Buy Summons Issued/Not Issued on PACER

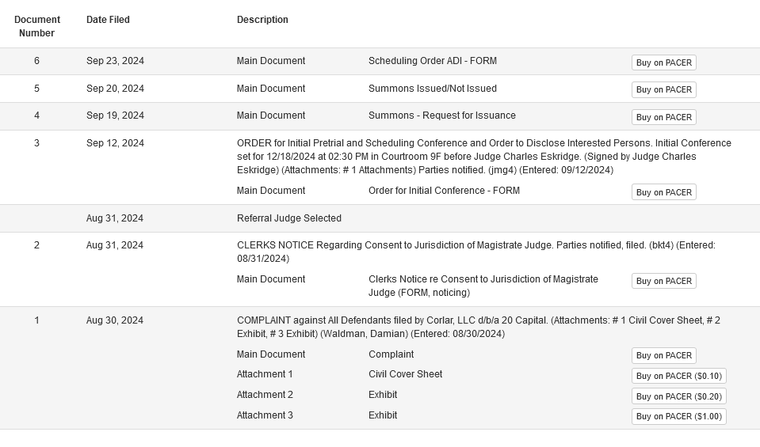pos(663,89)
